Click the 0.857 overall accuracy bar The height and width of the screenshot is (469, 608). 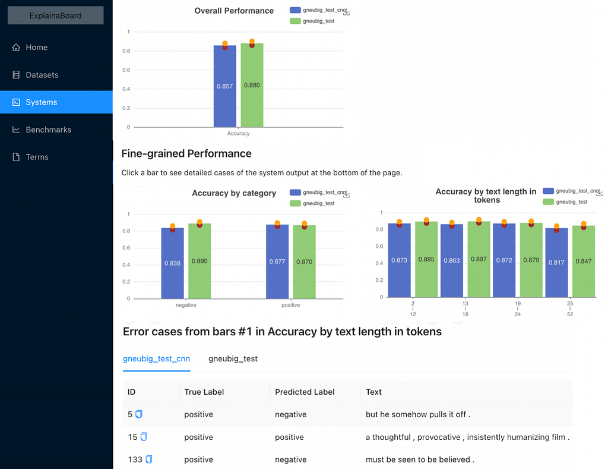click(225, 86)
